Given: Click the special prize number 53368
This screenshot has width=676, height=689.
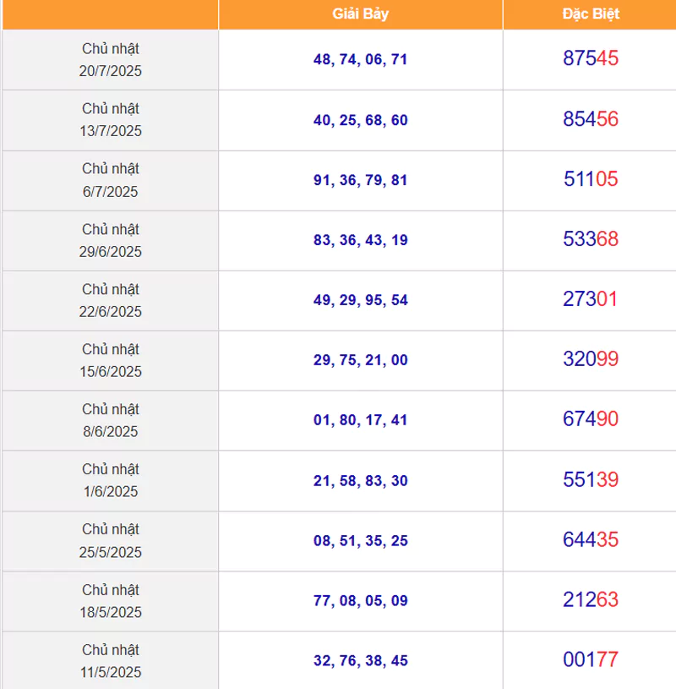Looking at the screenshot, I should click(591, 238).
